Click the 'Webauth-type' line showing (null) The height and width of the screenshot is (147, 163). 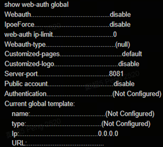coord(67,44)
